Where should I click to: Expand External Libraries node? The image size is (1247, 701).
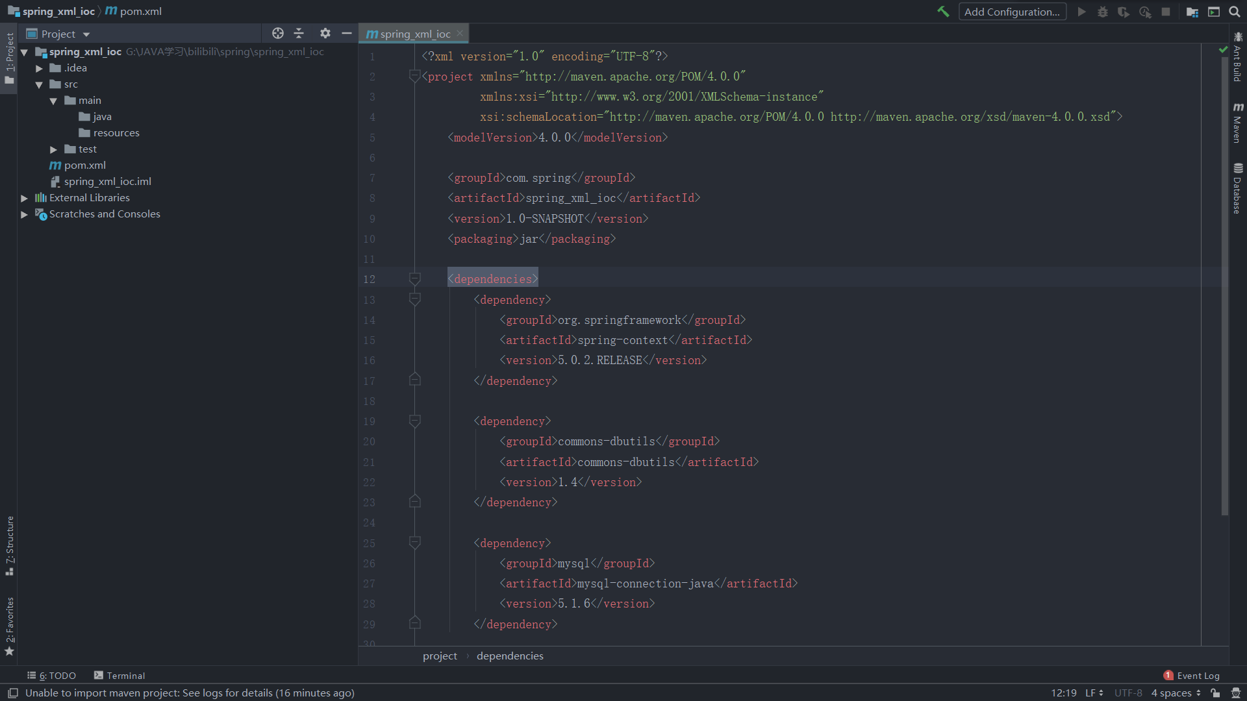[x=24, y=198]
